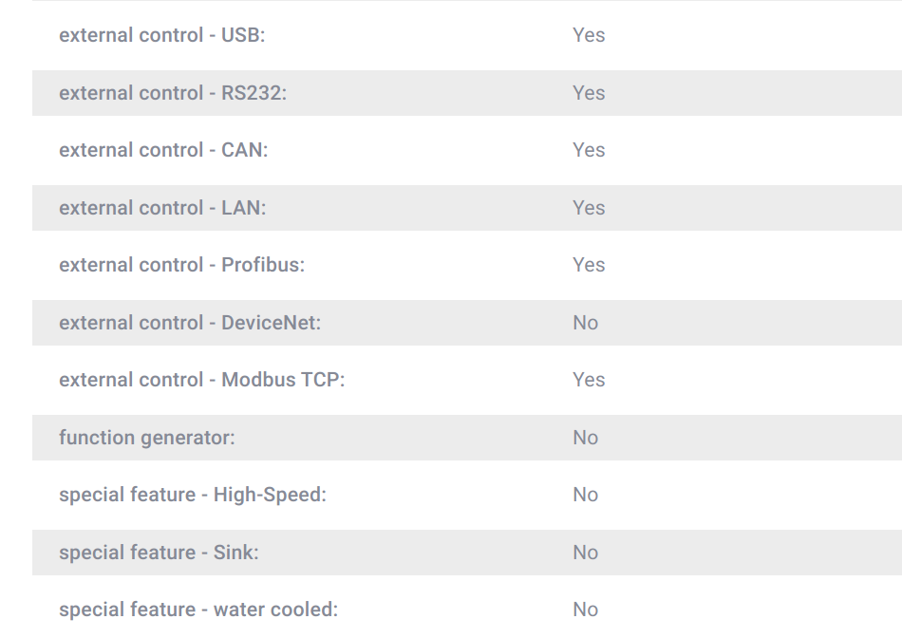The image size is (902, 638).
Task: Click 'external control - Profibus:' label
Action: 181,265
